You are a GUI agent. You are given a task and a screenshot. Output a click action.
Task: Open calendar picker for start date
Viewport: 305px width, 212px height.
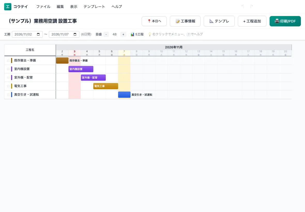pyautogui.click(x=38, y=34)
